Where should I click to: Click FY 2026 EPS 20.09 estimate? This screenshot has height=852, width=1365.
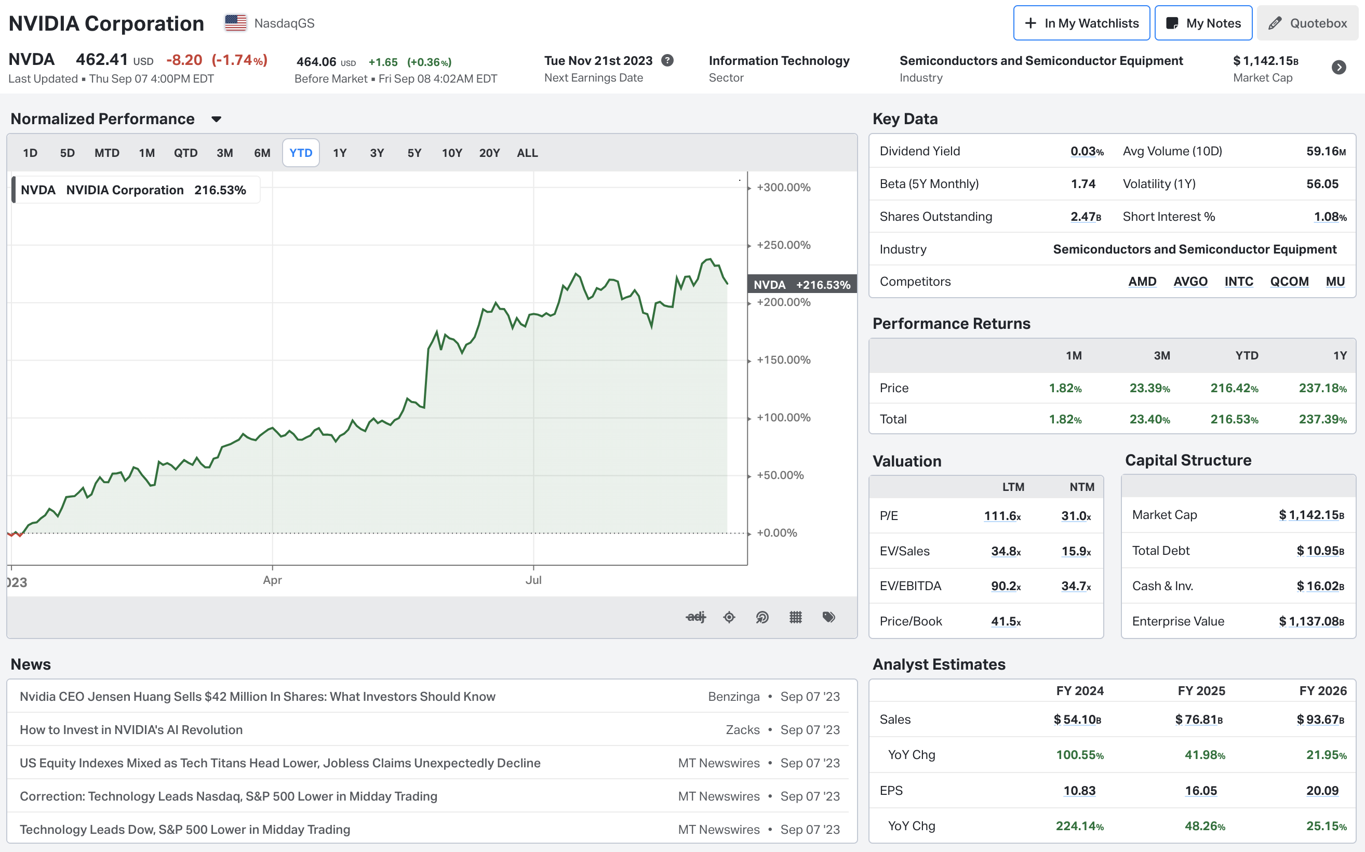pos(1322,791)
